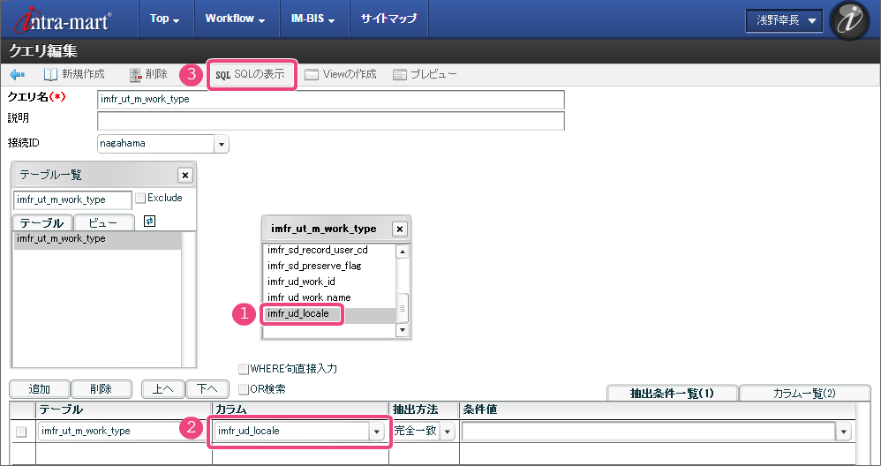The image size is (881, 466).
Task: Open the Top menu
Action: pos(164,19)
